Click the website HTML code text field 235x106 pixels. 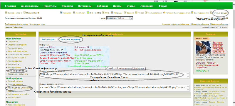point(115,88)
